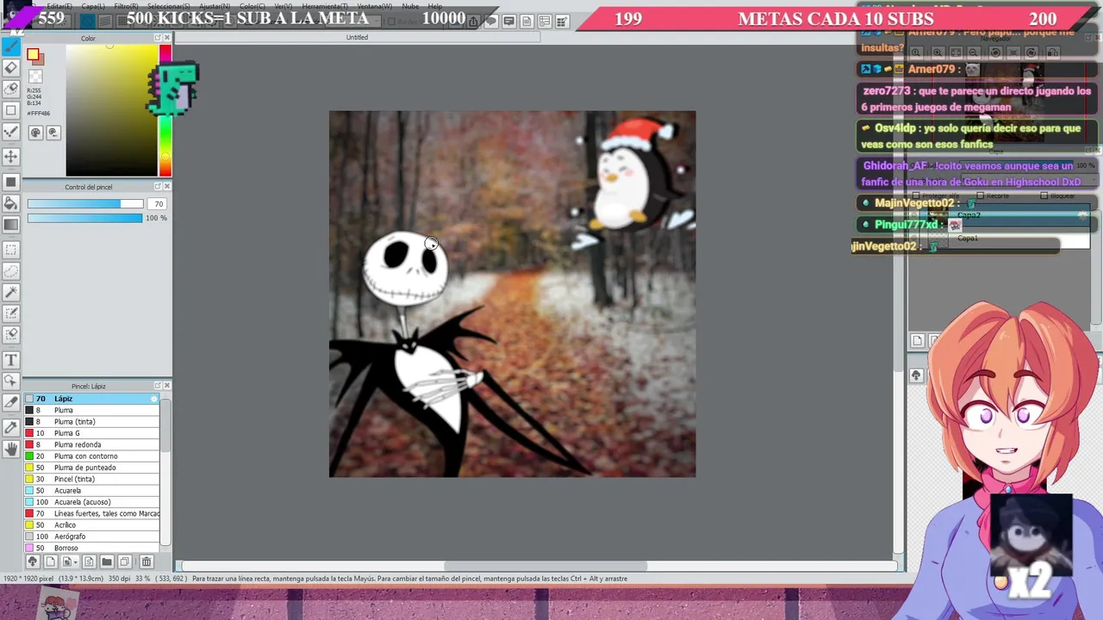Select the Hand pan tool
This screenshot has height=620, width=1103.
click(x=11, y=449)
